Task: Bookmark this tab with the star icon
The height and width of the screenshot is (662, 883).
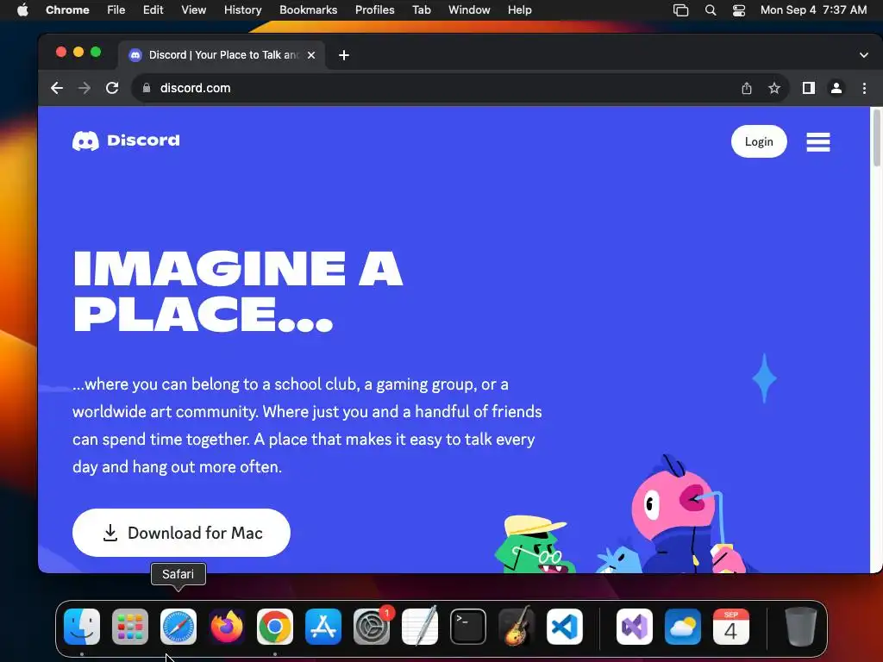Action: point(774,88)
